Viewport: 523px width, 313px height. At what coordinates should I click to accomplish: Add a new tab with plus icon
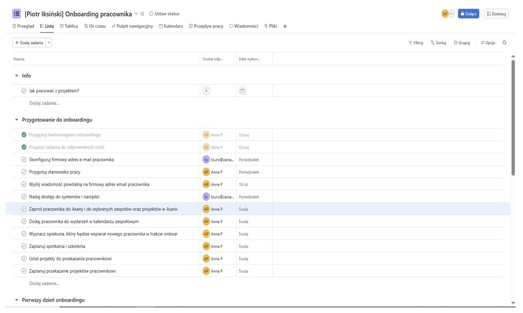point(285,26)
